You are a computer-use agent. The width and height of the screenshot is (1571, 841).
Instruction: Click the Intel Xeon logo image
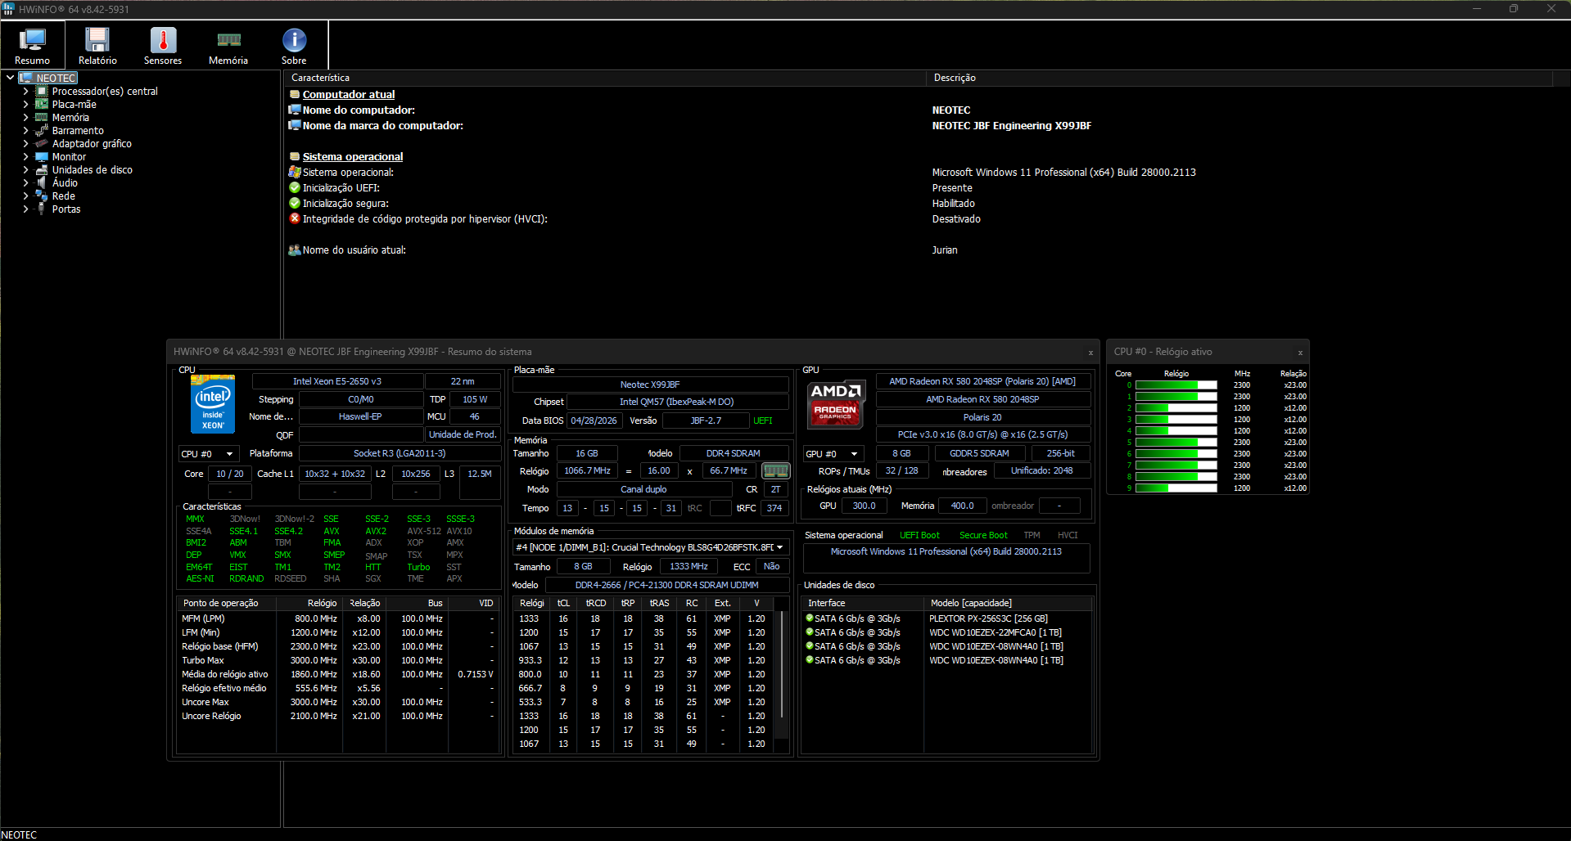pyautogui.click(x=213, y=403)
